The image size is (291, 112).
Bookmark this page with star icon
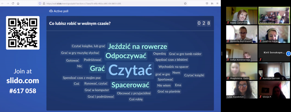pyautogui.click(x=185, y=3)
